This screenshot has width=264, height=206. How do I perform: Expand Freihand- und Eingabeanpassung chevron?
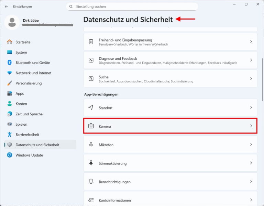(251, 42)
